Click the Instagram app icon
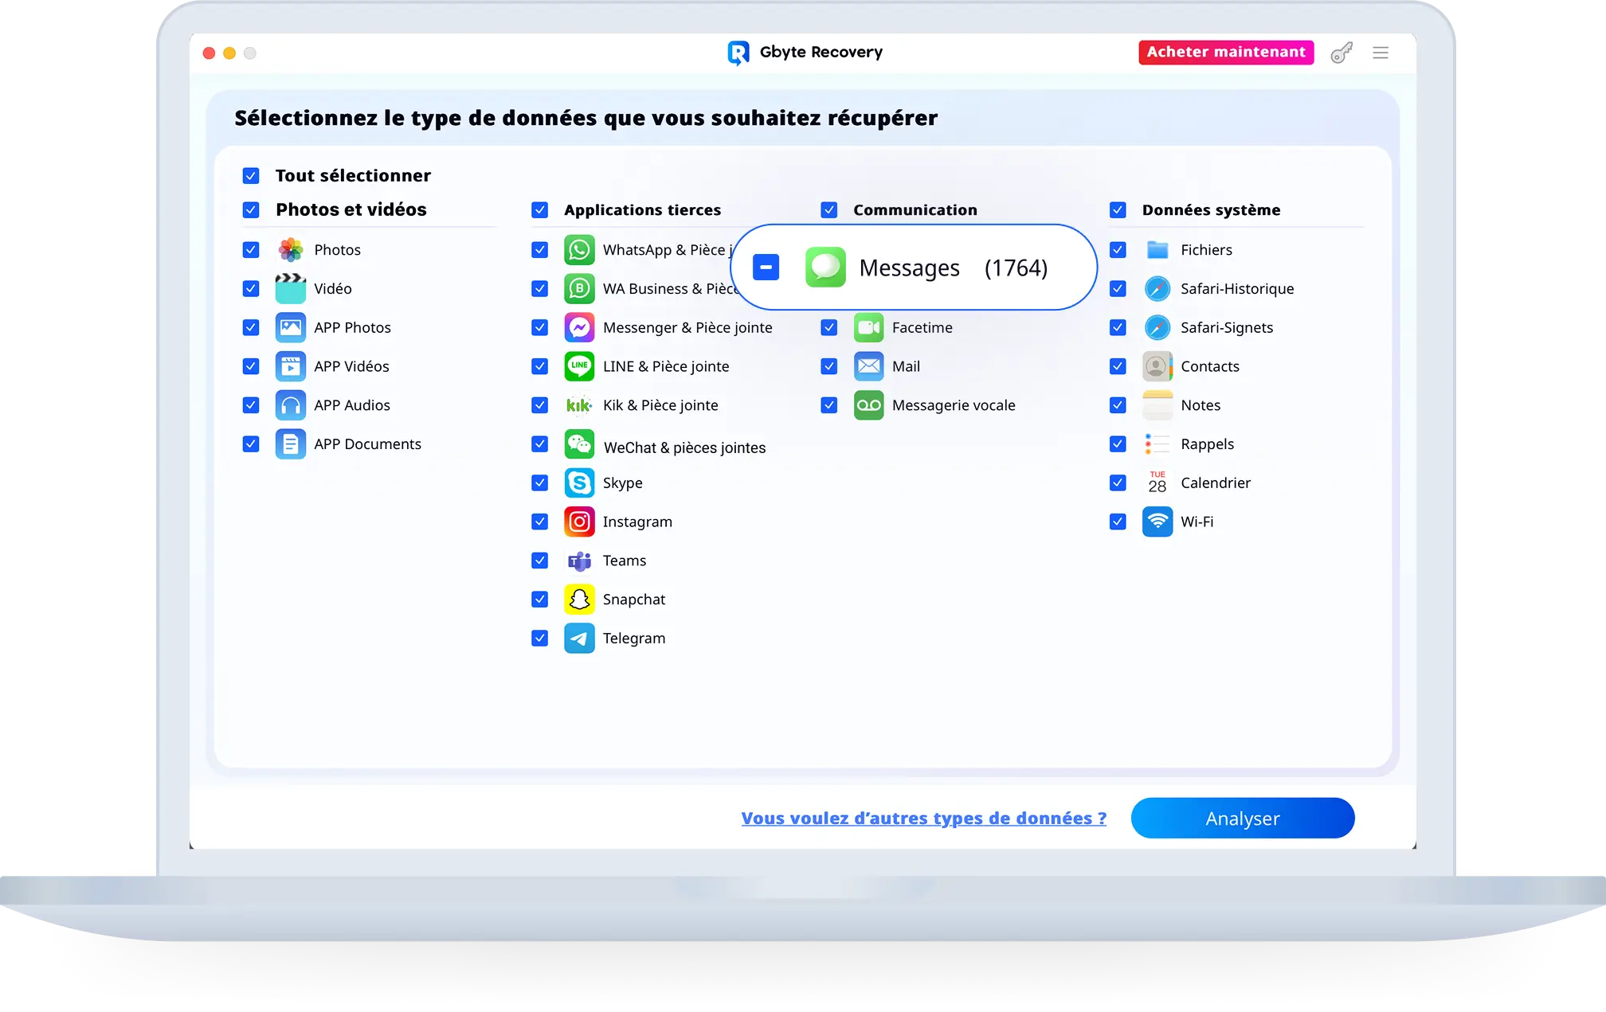This screenshot has height=1012, width=1606. 579,522
